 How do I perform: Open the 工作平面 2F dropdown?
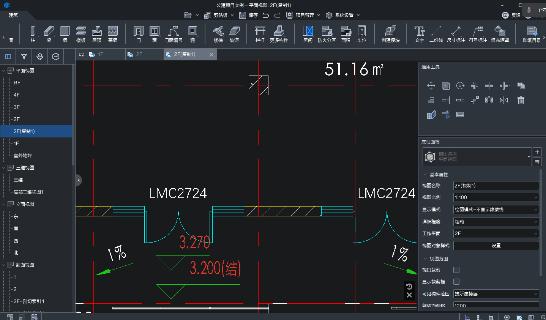pos(496,233)
